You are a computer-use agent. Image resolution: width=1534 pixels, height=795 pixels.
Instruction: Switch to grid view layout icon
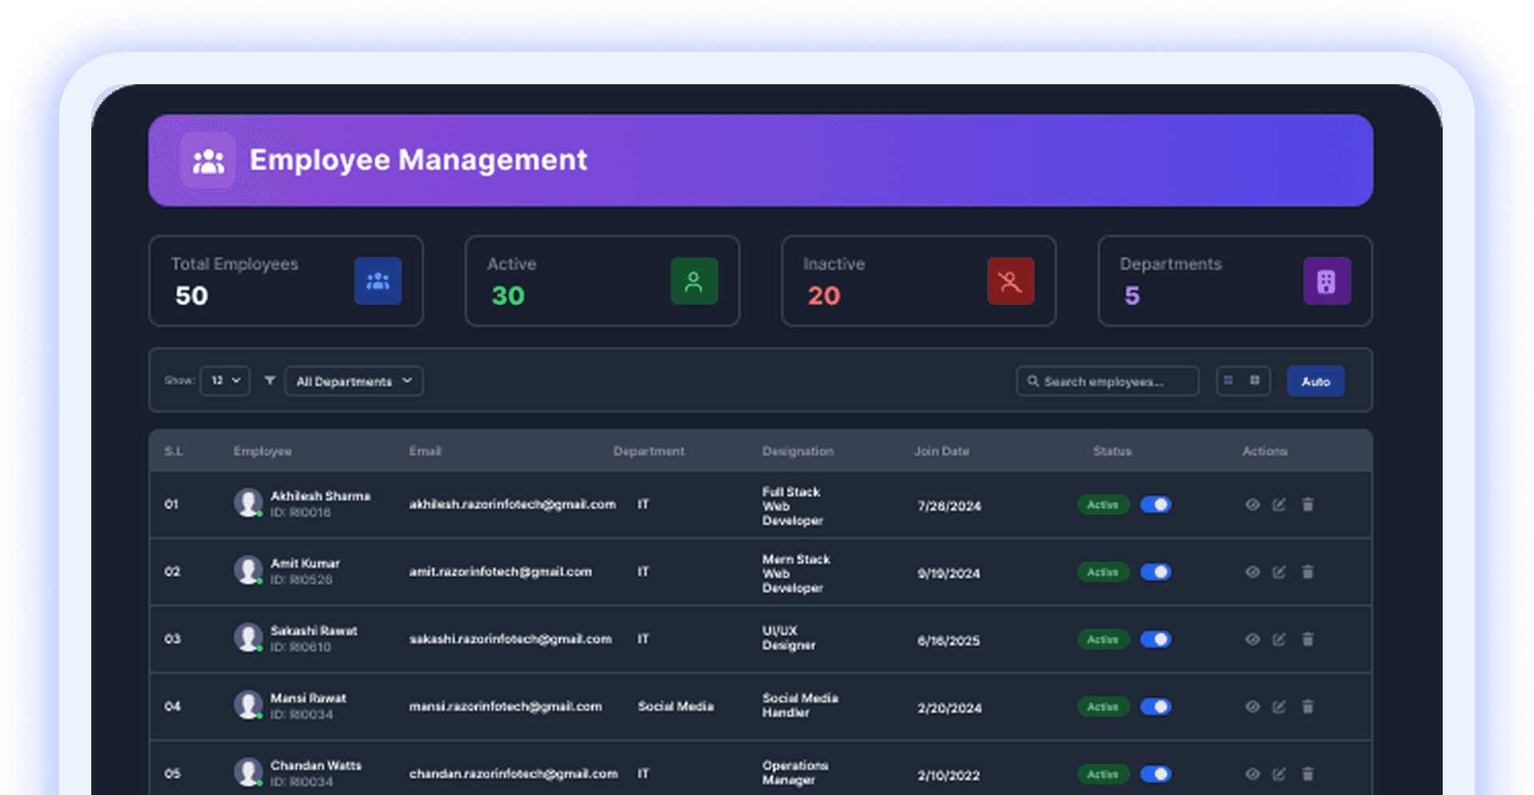pyautogui.click(x=1256, y=381)
